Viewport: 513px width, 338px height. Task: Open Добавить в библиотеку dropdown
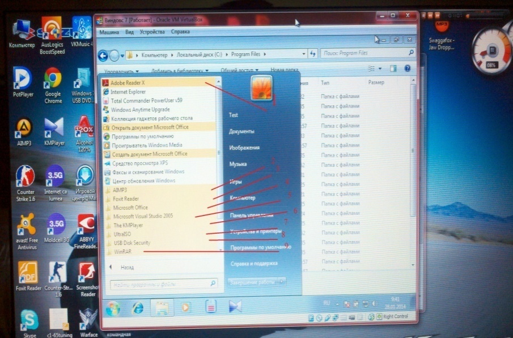180,71
